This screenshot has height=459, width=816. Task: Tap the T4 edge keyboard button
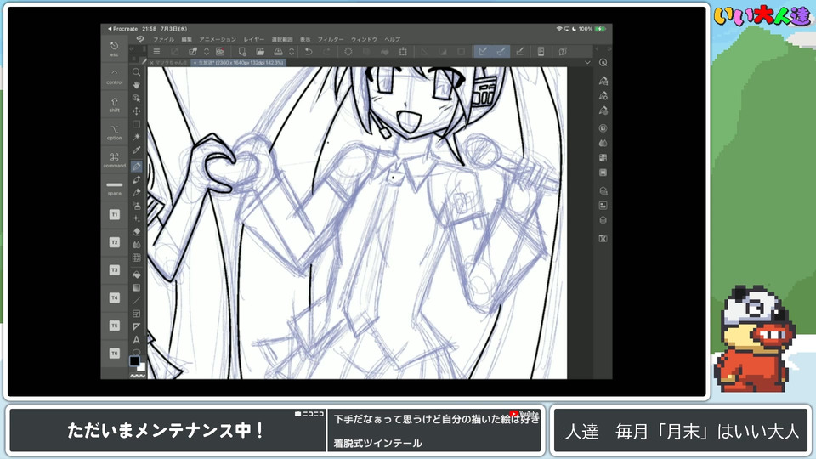pyautogui.click(x=115, y=297)
